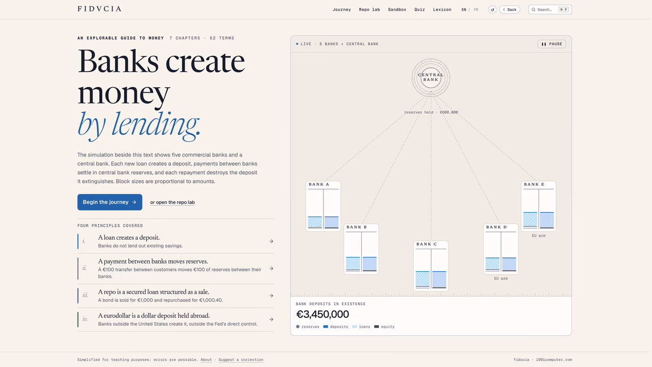Click the restart simulation circular arrow icon
The height and width of the screenshot is (367, 652).
pos(492,10)
